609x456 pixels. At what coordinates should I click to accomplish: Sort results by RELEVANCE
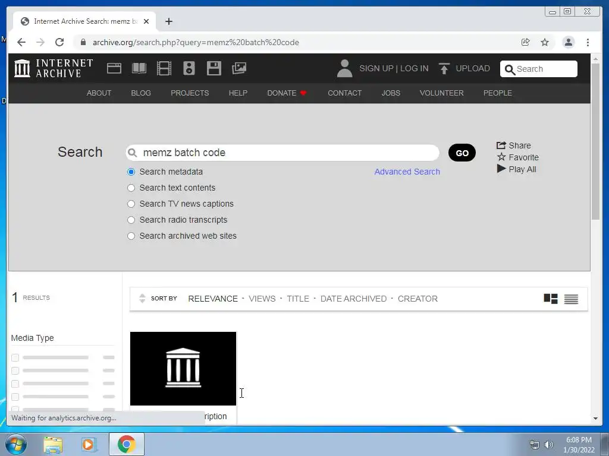[x=213, y=299]
